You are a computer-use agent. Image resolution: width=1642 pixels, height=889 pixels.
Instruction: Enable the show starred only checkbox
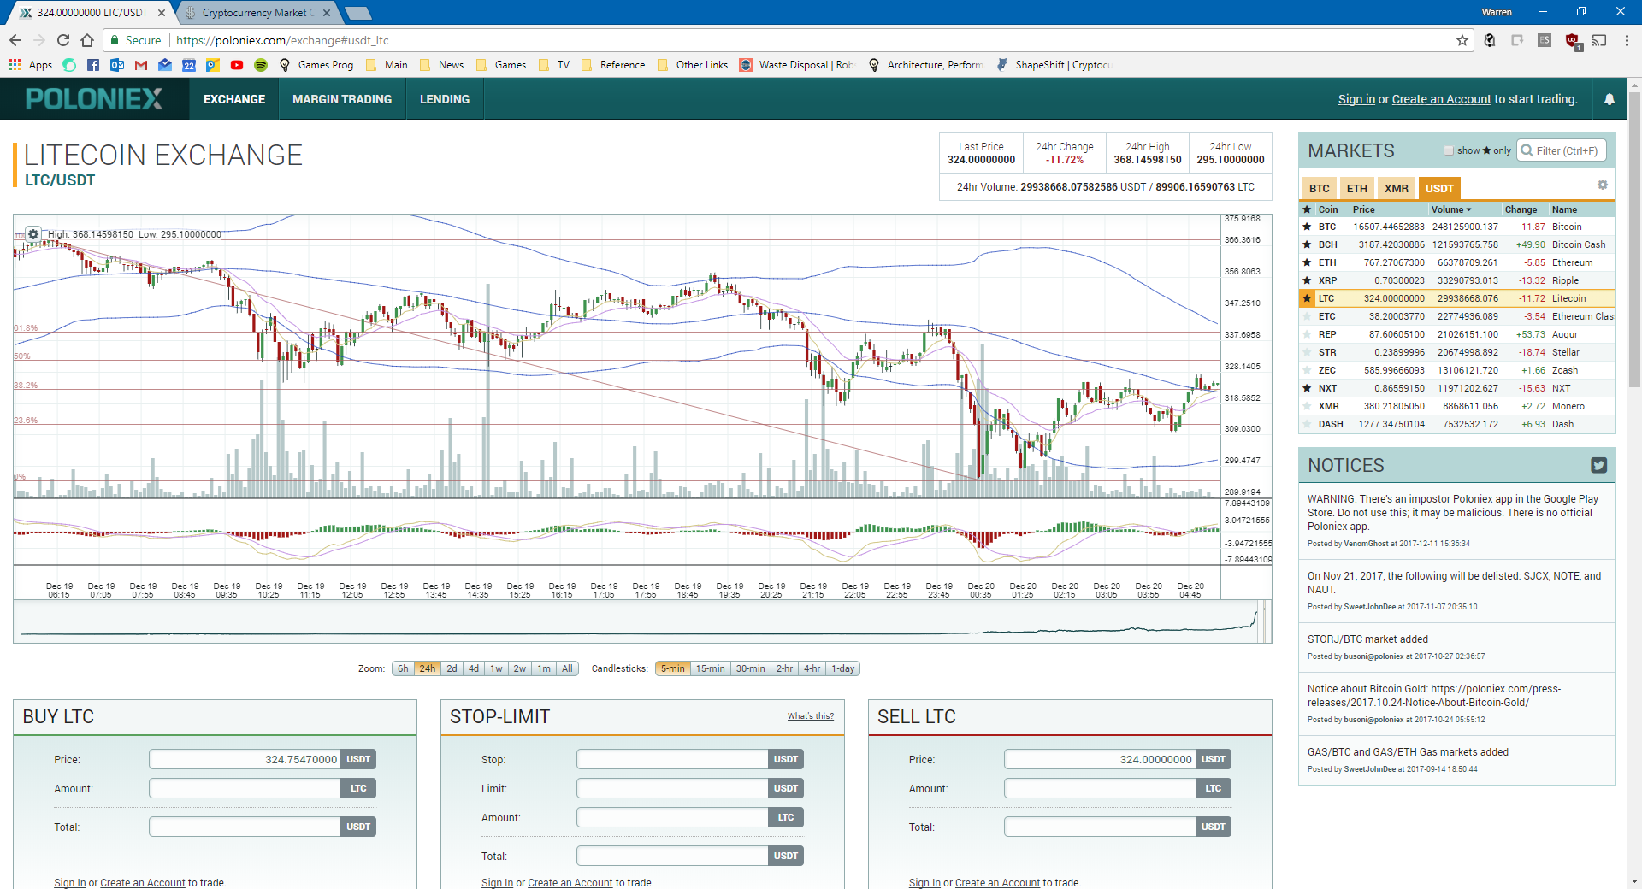[x=1449, y=150]
